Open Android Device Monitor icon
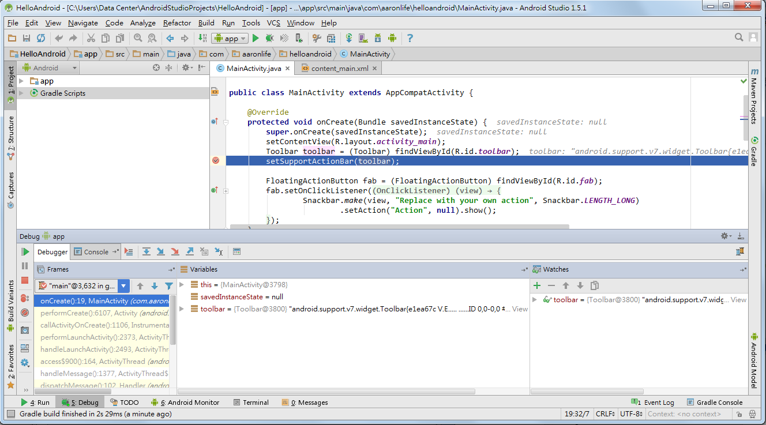Screen dimensions: 766x425 (x=392, y=38)
